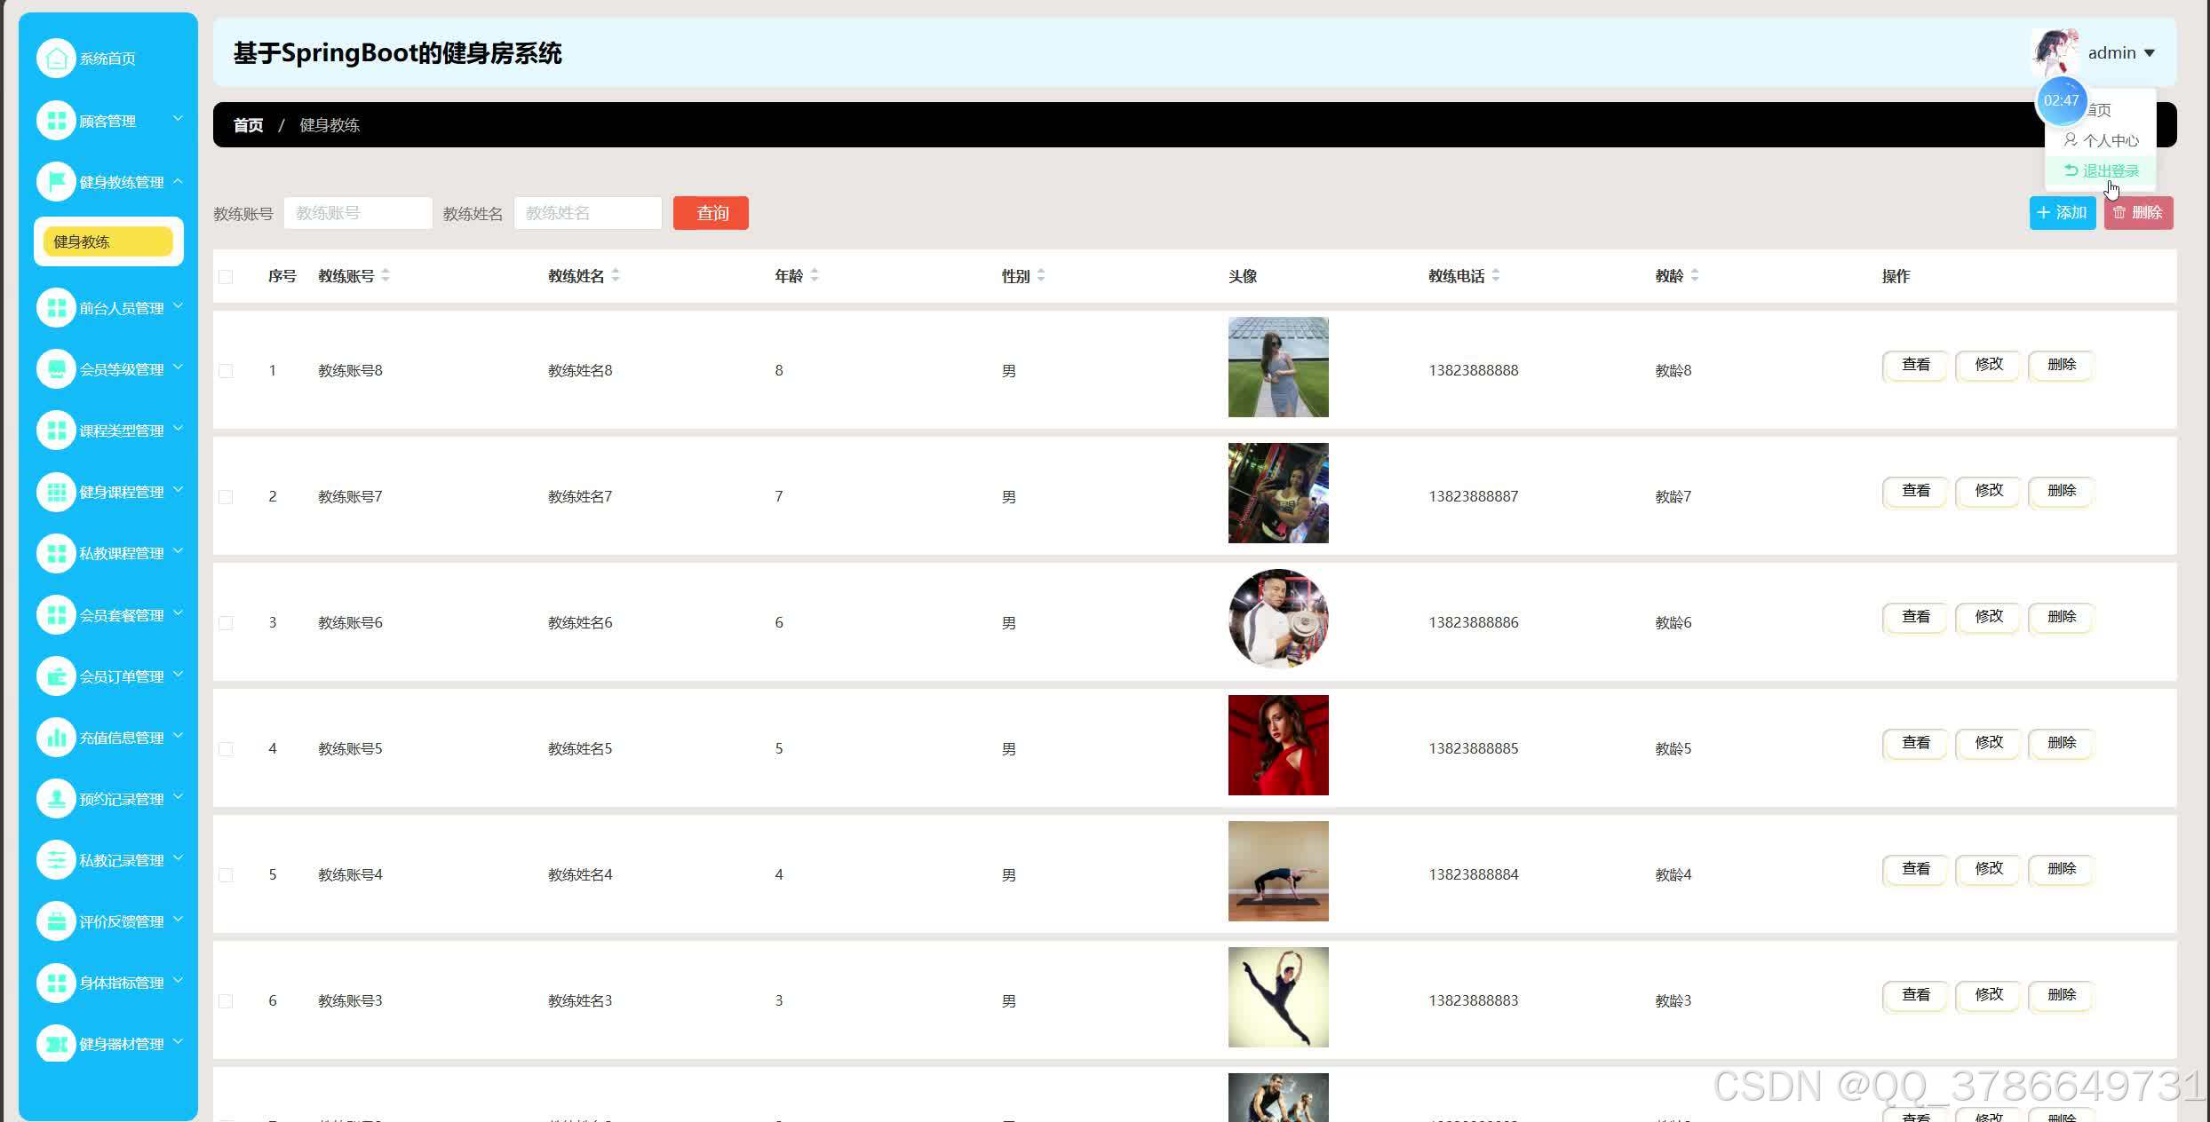Click the flag icon for 健身教练管理
The image size is (2210, 1122).
(56, 182)
